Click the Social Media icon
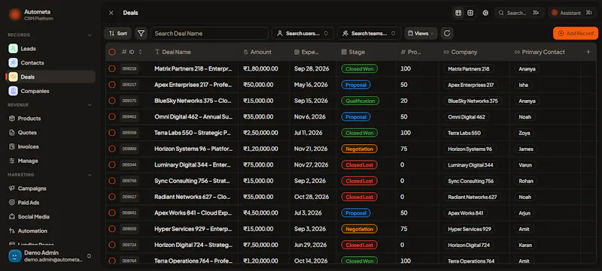Screen dimensions: 602x271 click(x=12, y=217)
